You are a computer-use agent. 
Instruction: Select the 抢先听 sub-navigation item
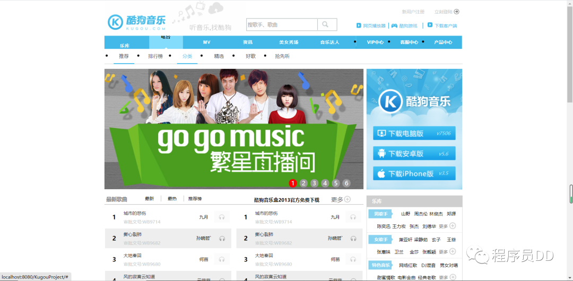click(282, 56)
